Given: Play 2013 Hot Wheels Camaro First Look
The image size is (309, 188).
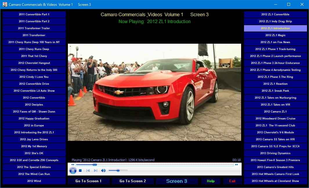Looking at the screenshot, I should point(275,174).
